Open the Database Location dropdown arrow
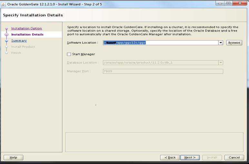The height and width of the screenshot is (164, 249). (x=221, y=63)
